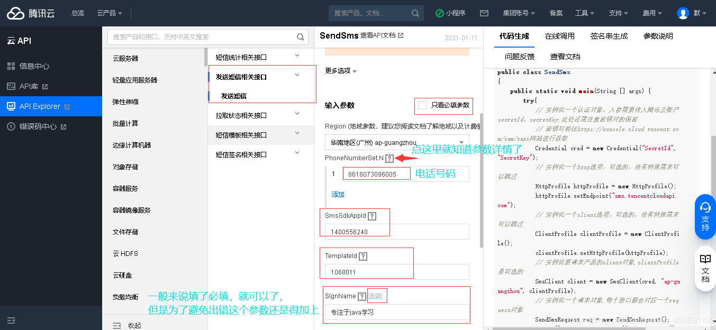Click 总览 in top navigation

(78, 13)
